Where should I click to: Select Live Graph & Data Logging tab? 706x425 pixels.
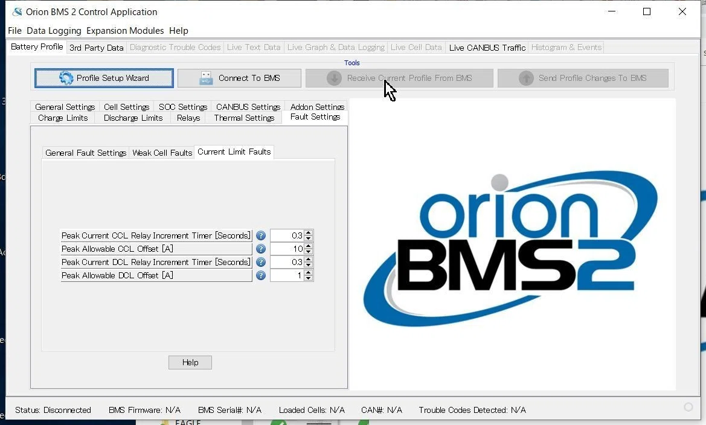[x=336, y=47]
